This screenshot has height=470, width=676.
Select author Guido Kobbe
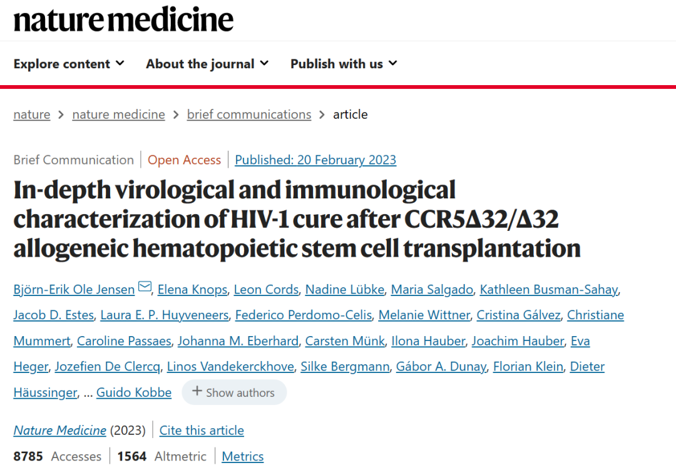134,392
